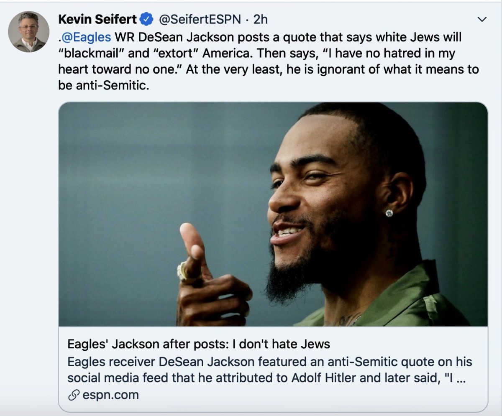The width and height of the screenshot is (502, 416).
Task: Click the tweet's last line "be anti-Semitic."
Action: click(104, 85)
